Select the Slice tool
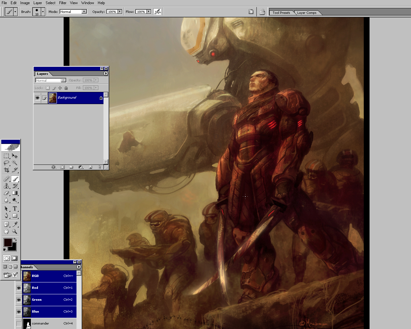This screenshot has height=329, width=411. [x=15, y=170]
